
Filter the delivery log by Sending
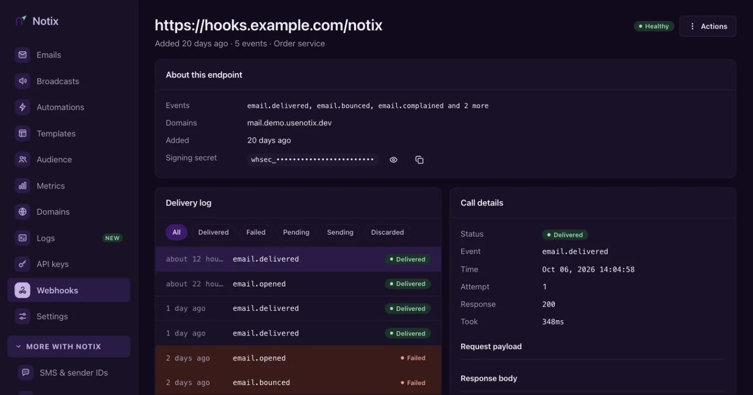pos(340,232)
